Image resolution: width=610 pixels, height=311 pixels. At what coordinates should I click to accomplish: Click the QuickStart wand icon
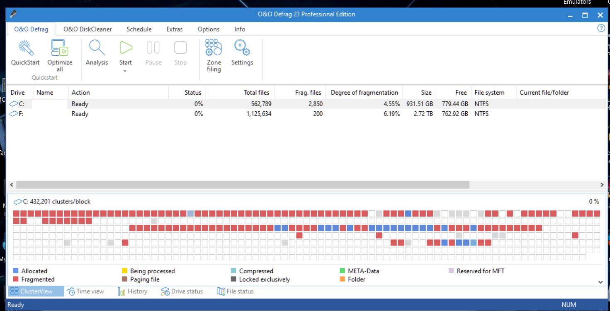pos(25,48)
